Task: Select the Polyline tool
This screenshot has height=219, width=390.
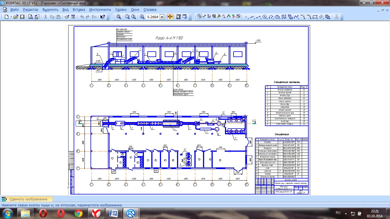Action: tap(290, 17)
